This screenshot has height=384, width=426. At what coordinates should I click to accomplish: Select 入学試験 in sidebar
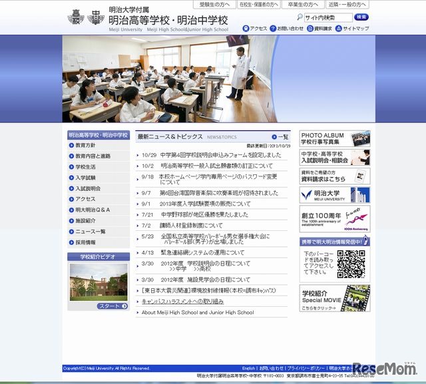tap(99, 178)
